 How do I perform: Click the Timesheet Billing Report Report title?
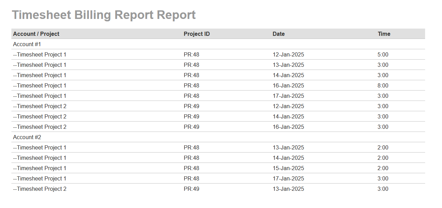point(104,15)
